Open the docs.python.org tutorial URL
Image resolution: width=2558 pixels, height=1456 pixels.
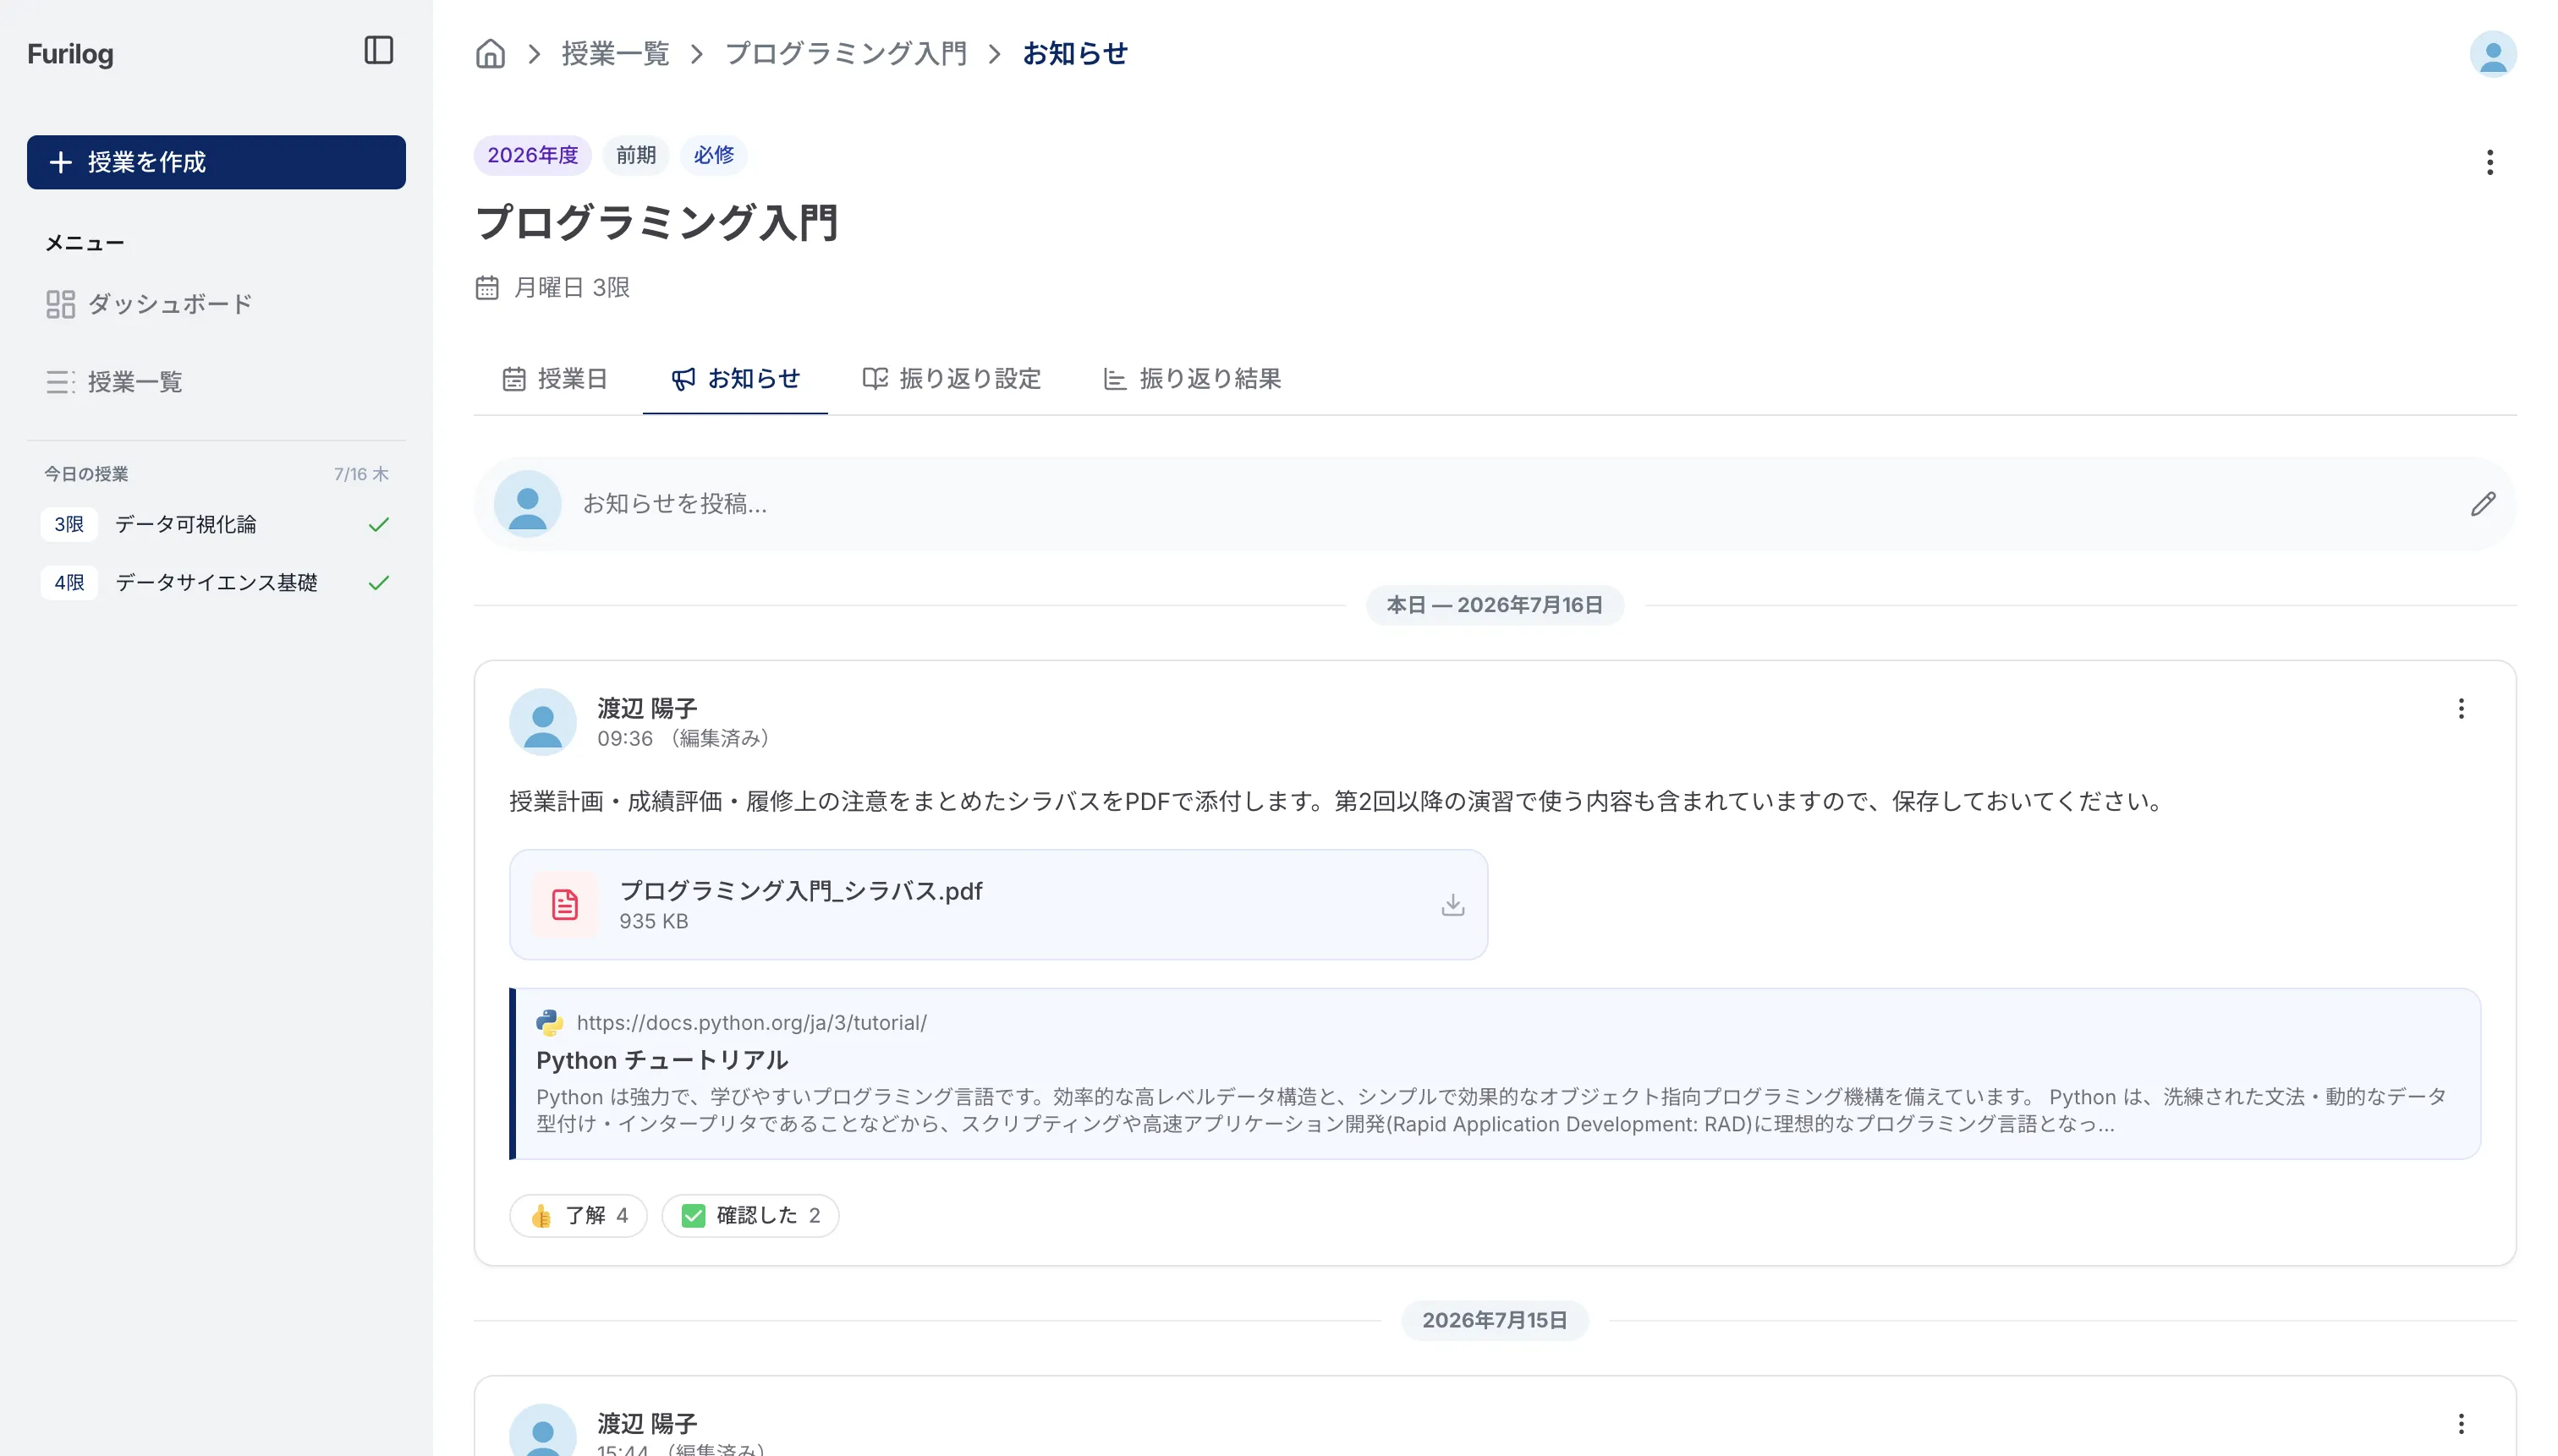pyautogui.click(x=751, y=1022)
